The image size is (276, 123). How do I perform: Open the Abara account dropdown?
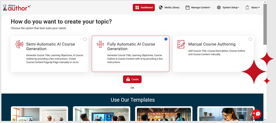coord(255,7)
